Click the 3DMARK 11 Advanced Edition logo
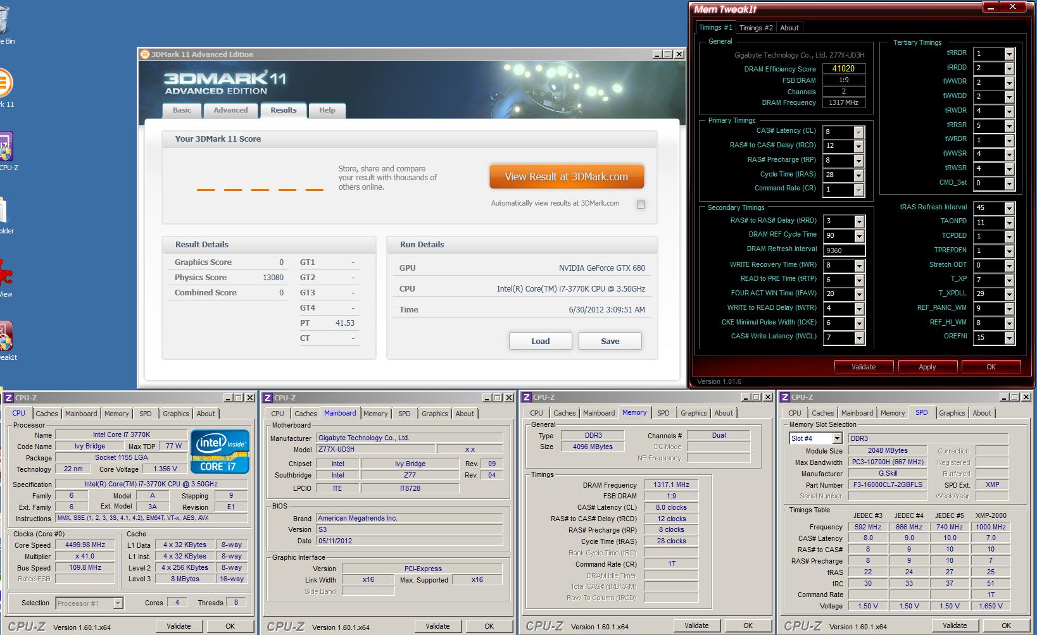The height and width of the screenshot is (635, 1037). [x=225, y=83]
